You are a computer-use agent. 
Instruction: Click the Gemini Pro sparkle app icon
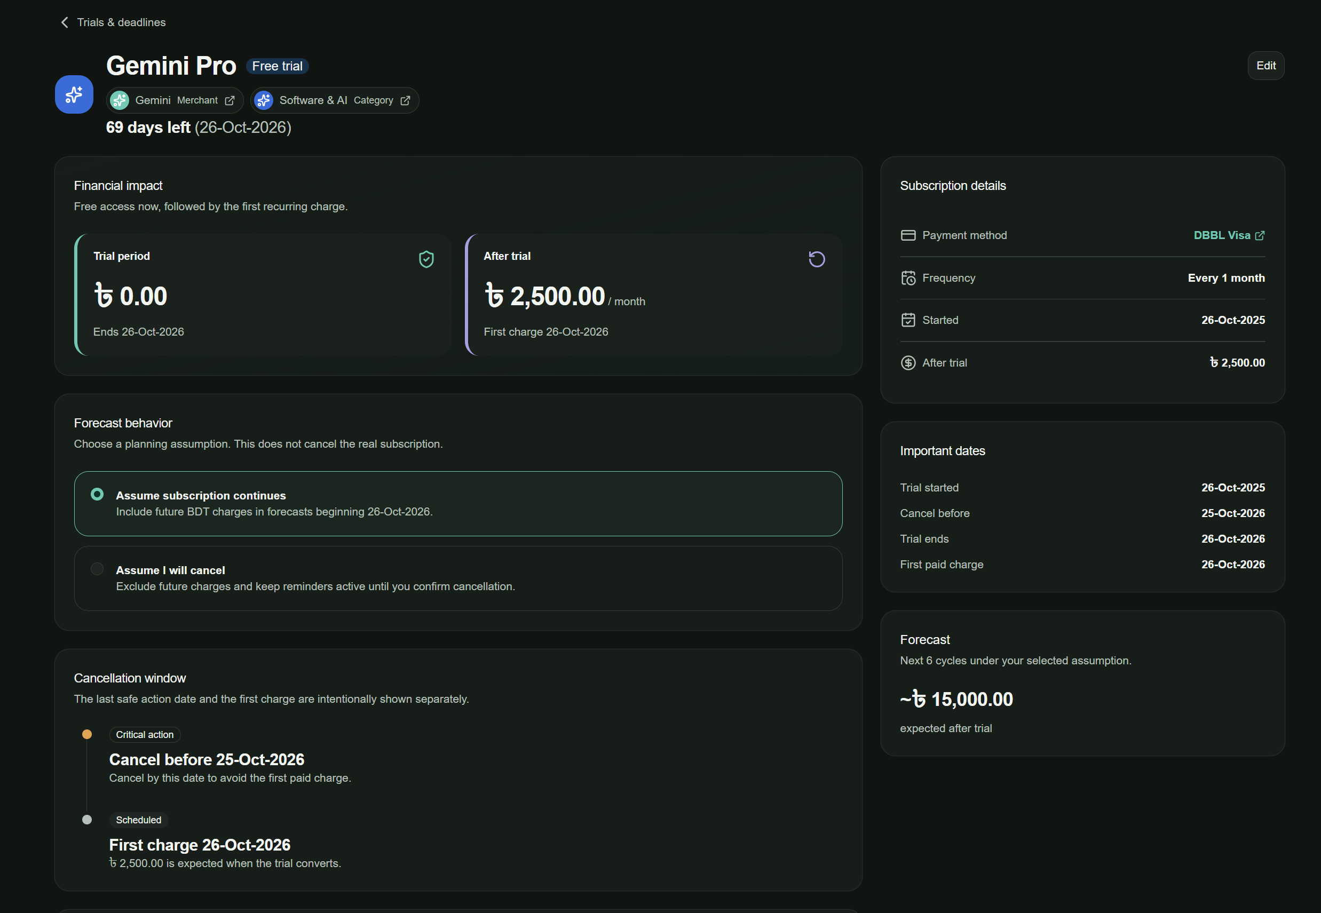click(x=74, y=94)
